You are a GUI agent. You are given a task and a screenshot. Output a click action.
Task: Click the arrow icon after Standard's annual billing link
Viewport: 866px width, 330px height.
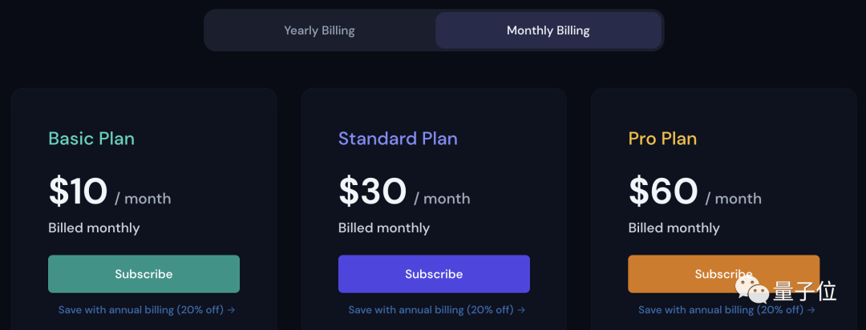(x=521, y=309)
